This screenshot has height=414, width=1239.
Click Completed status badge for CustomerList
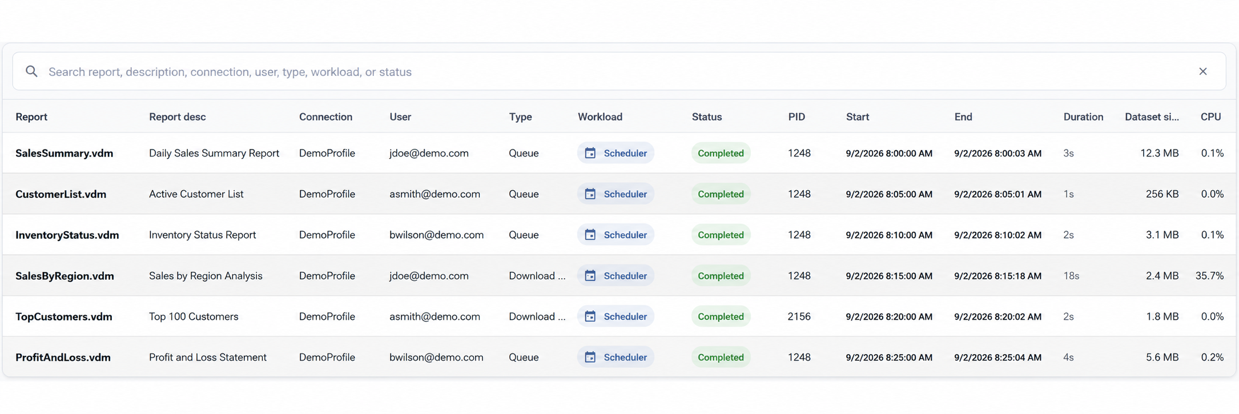pos(721,194)
